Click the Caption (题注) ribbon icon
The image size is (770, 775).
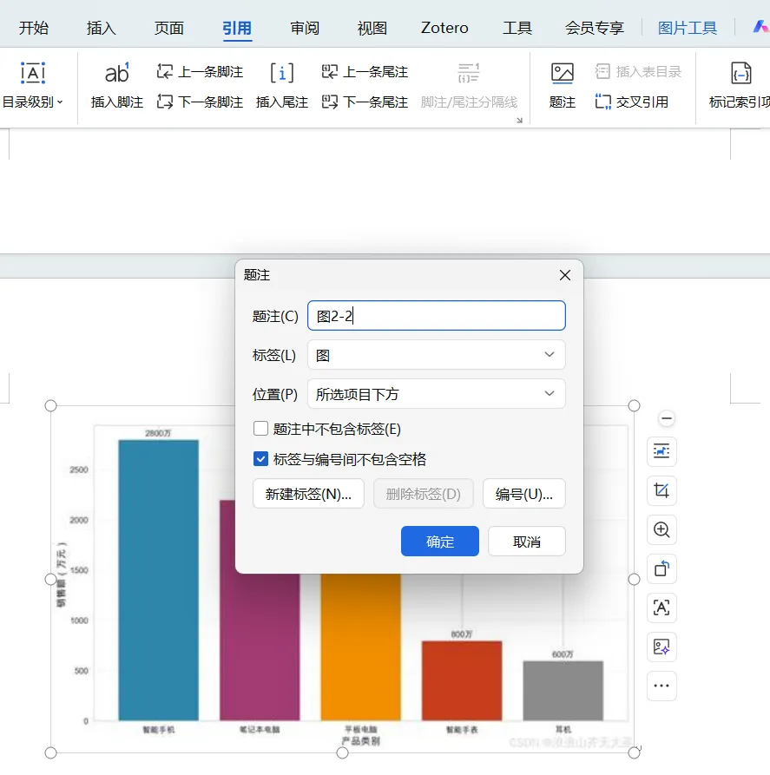click(x=563, y=73)
